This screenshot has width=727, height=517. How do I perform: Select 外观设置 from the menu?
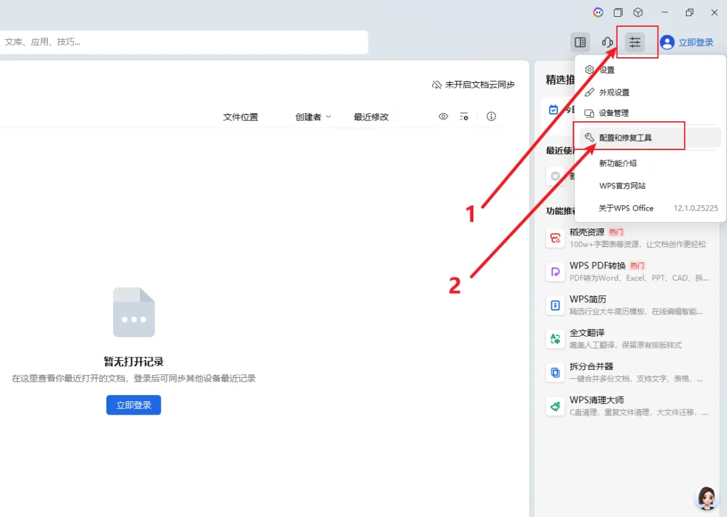(x=650, y=92)
